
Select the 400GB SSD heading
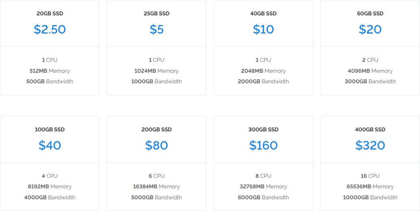click(x=370, y=129)
